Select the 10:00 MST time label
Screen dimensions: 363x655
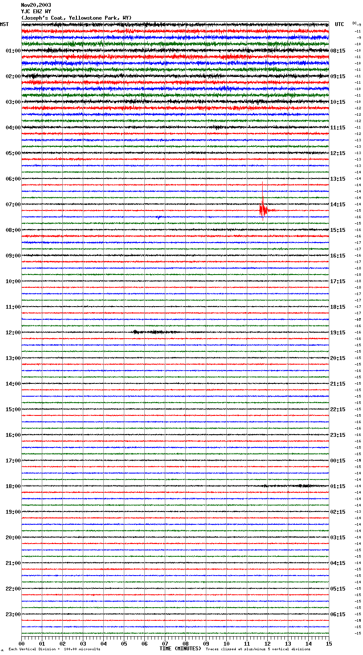[13, 281]
